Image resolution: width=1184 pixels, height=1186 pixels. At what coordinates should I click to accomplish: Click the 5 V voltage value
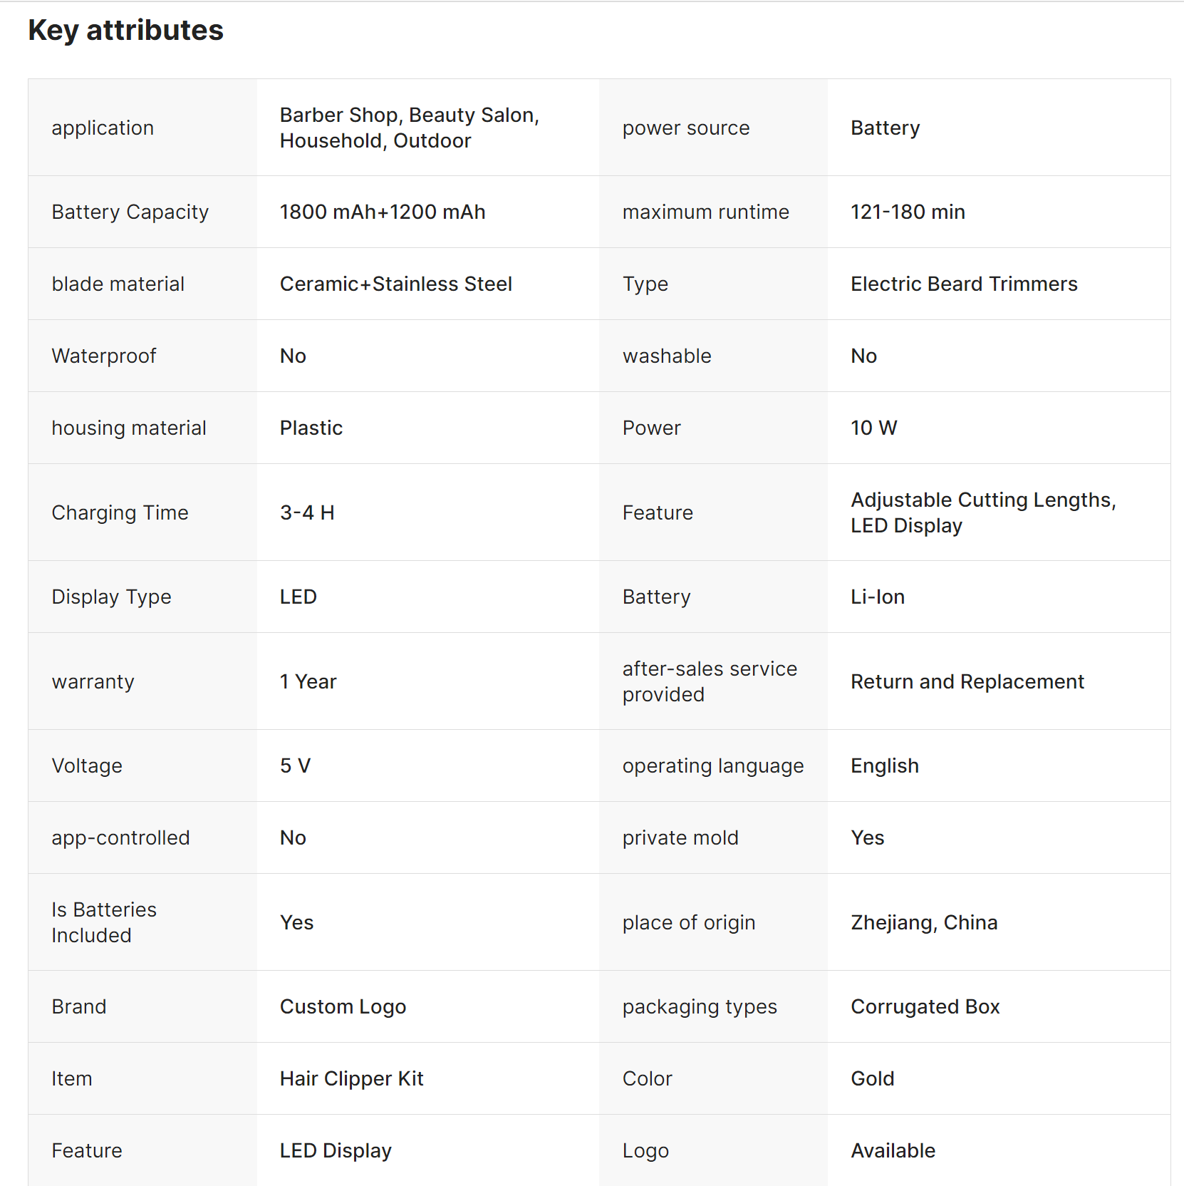click(295, 765)
